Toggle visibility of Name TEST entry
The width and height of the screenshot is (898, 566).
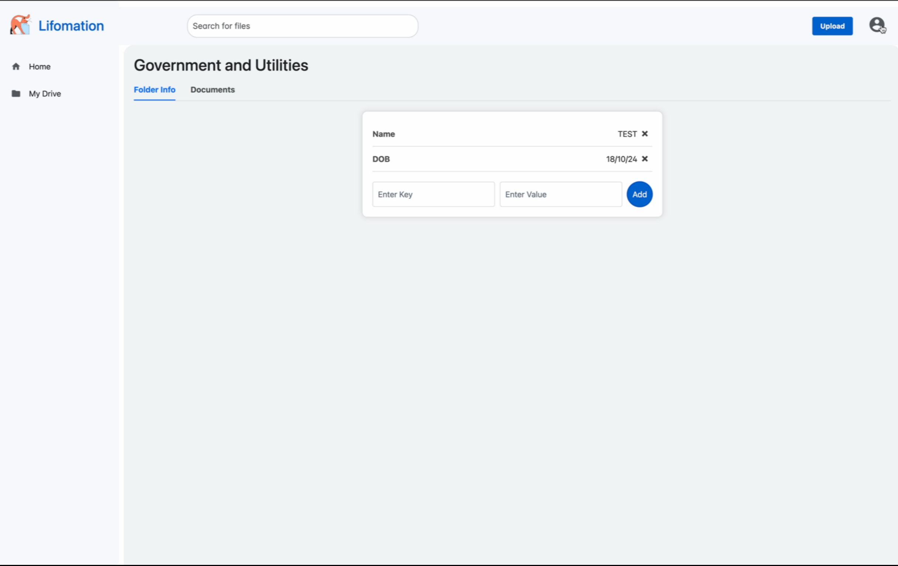coord(645,134)
